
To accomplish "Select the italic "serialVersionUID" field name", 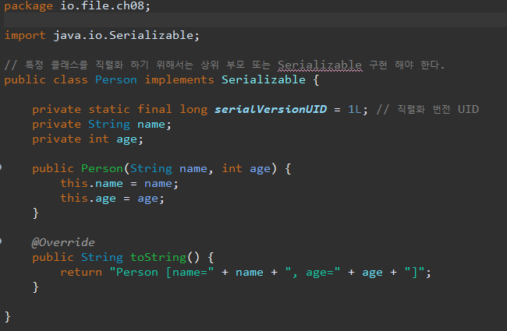I will pos(271,109).
